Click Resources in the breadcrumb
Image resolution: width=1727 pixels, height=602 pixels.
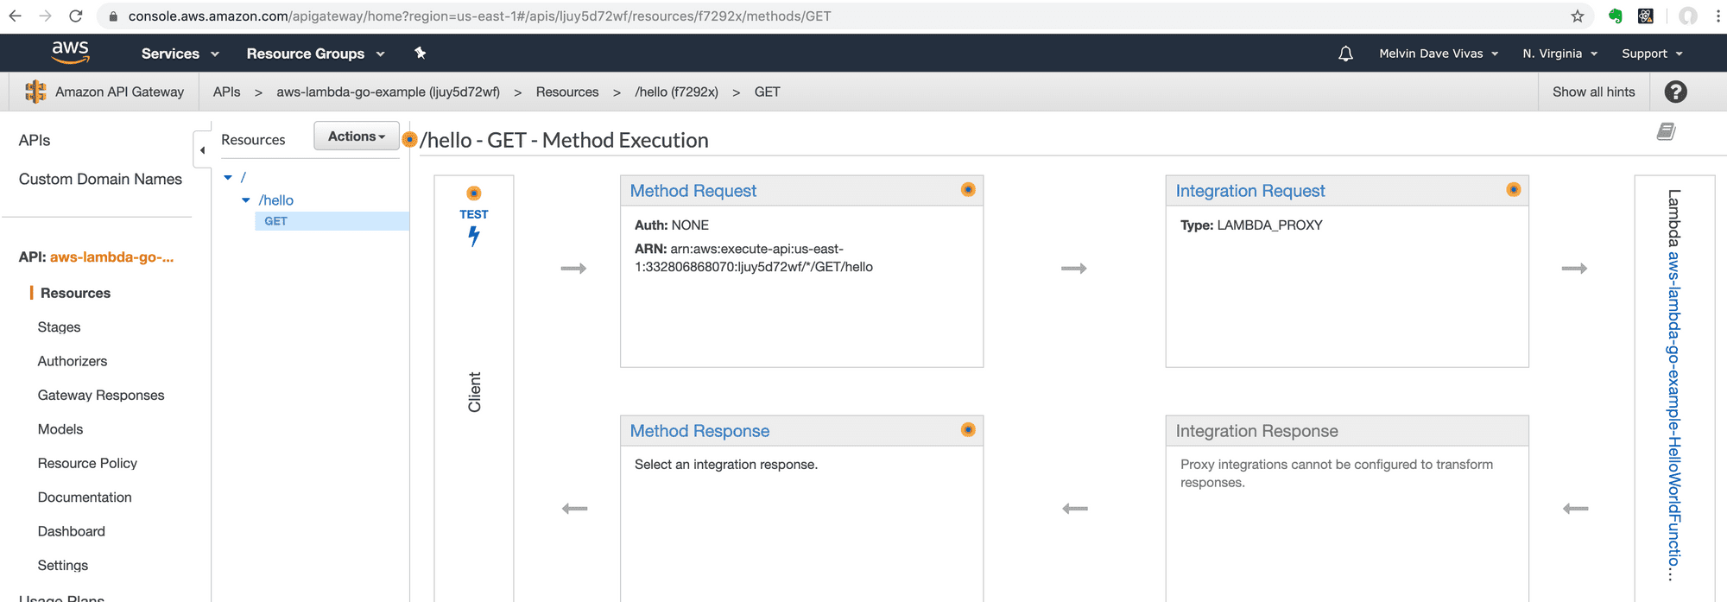click(x=567, y=92)
